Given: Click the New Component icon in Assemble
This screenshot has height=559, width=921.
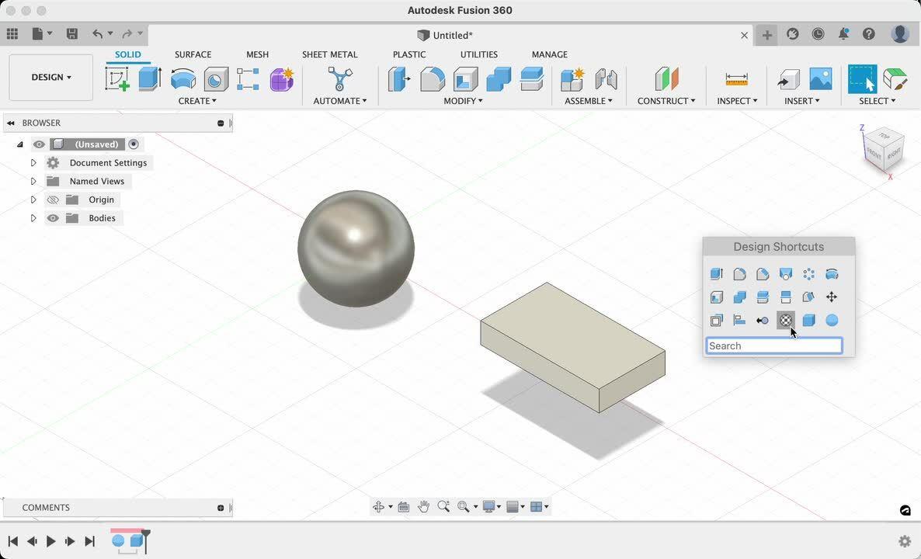Looking at the screenshot, I should click(x=572, y=78).
